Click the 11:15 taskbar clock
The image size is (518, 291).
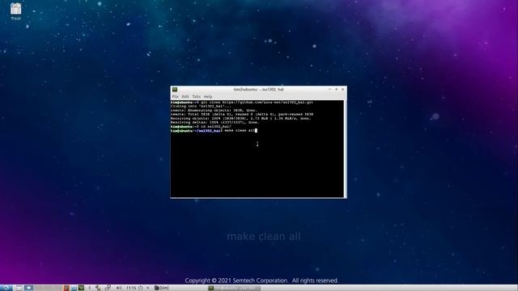point(131,288)
